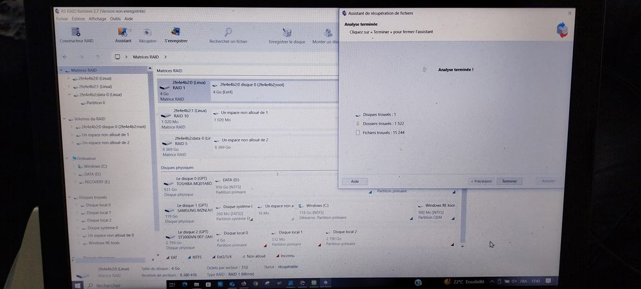Viewport: 641px width, 289px height.
Task: Select 2fe4e4b2:0 disque 0 4 Go Ext4 volume
Action: click(274, 90)
